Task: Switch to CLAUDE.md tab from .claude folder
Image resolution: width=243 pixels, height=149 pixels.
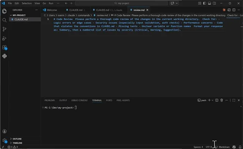Action: 109,10
